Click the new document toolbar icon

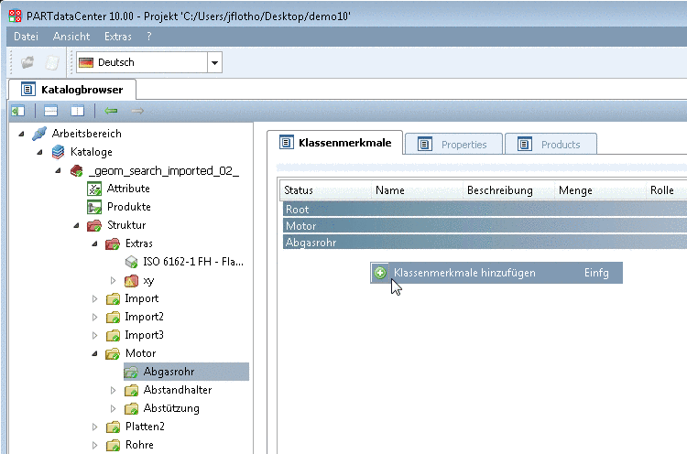click(52, 62)
